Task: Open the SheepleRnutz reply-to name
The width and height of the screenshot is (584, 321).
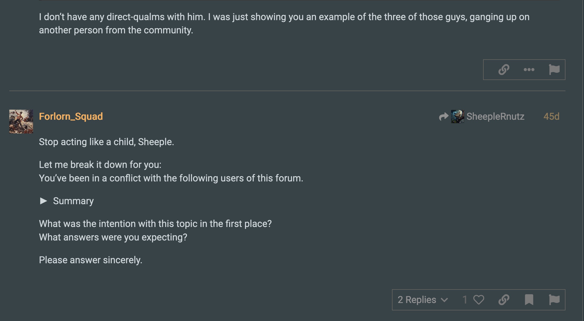Action: [495, 117]
